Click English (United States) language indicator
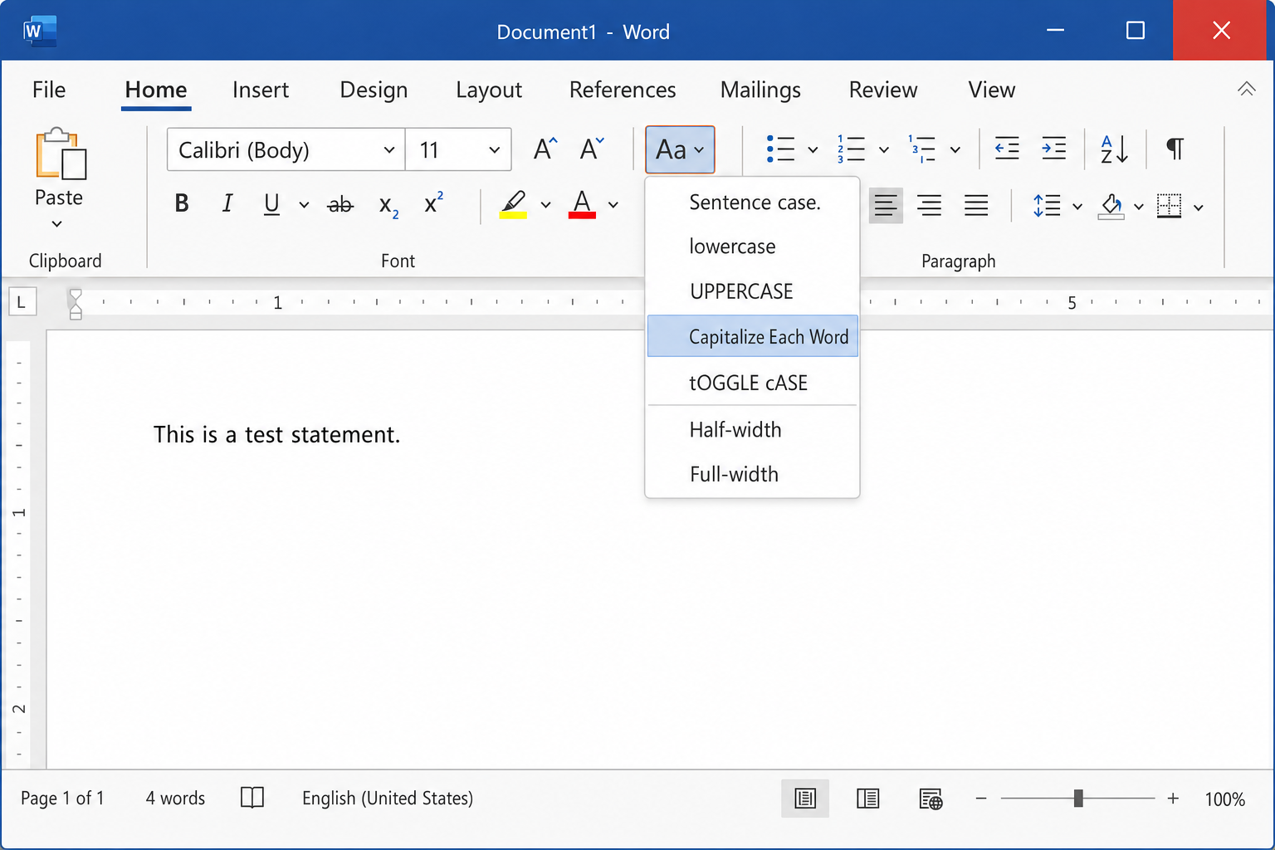1275x850 pixels. click(388, 799)
